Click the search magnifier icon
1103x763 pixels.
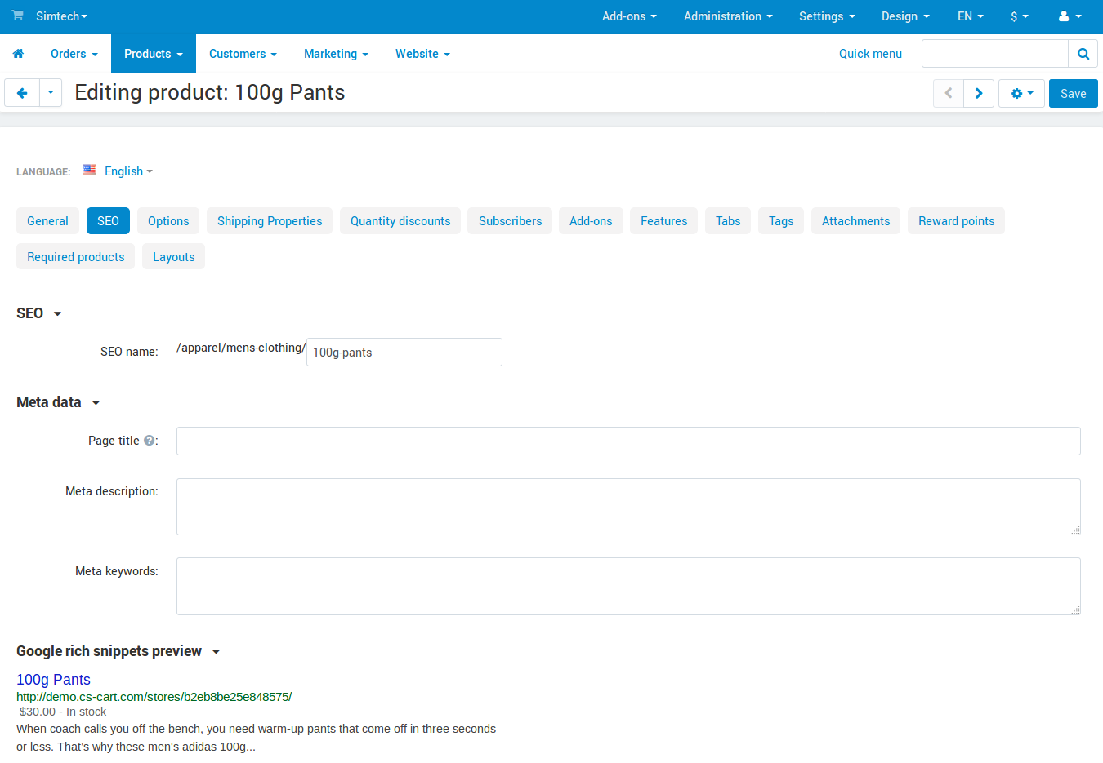click(1083, 54)
